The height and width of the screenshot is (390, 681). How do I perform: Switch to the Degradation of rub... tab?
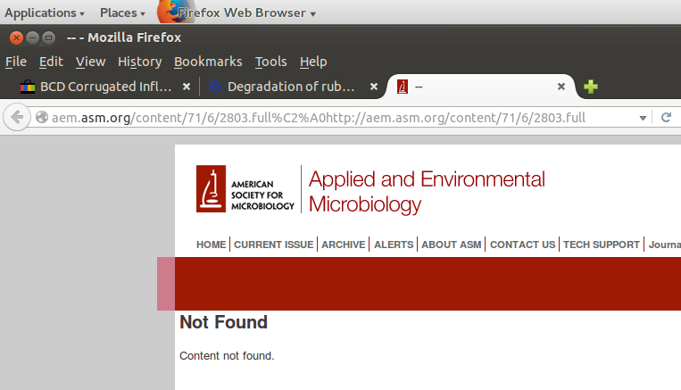[290, 87]
